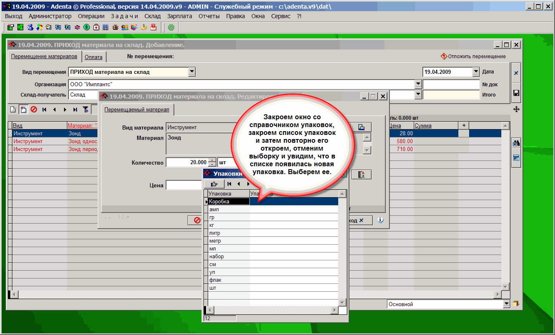Click the barcode icon in main toolbar
Viewport: 555px width, 335px height.
(x=106, y=27)
